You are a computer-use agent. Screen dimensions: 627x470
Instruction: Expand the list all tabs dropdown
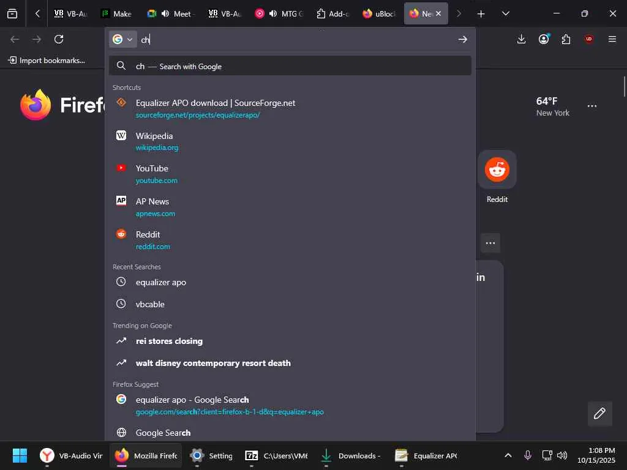click(x=505, y=13)
